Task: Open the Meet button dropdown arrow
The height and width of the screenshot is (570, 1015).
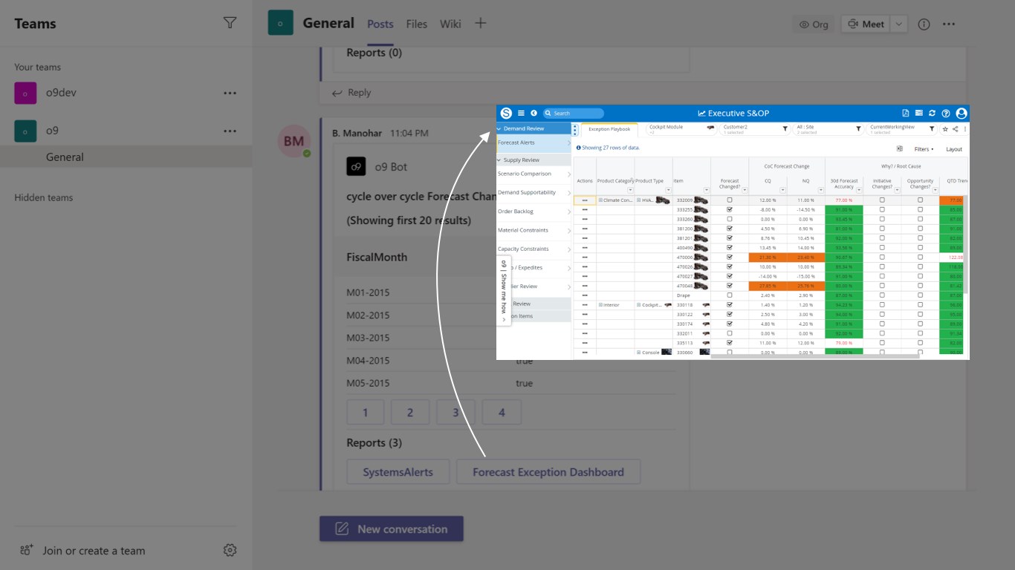Action: coord(899,24)
